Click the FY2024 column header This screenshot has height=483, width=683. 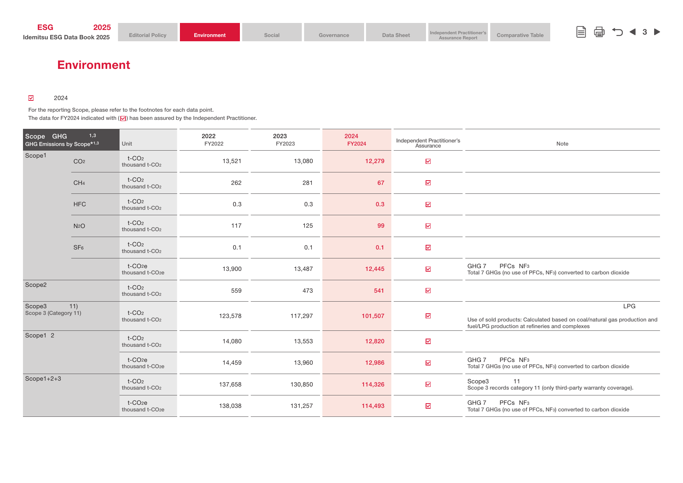(x=357, y=140)
